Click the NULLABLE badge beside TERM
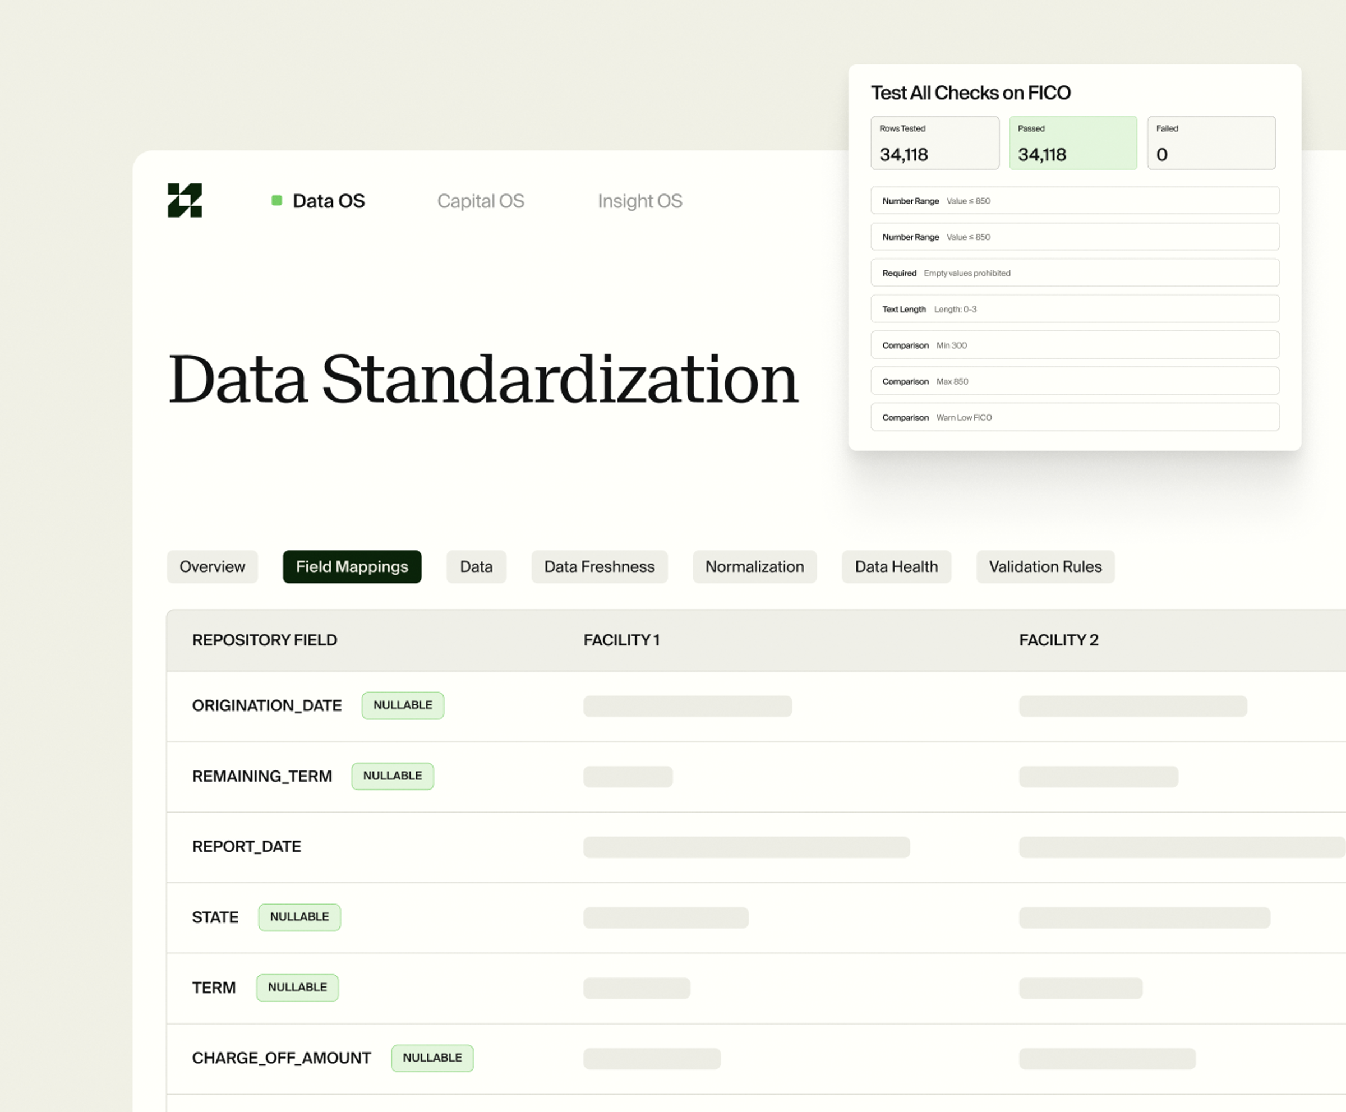This screenshot has width=1346, height=1112. pyautogui.click(x=298, y=987)
